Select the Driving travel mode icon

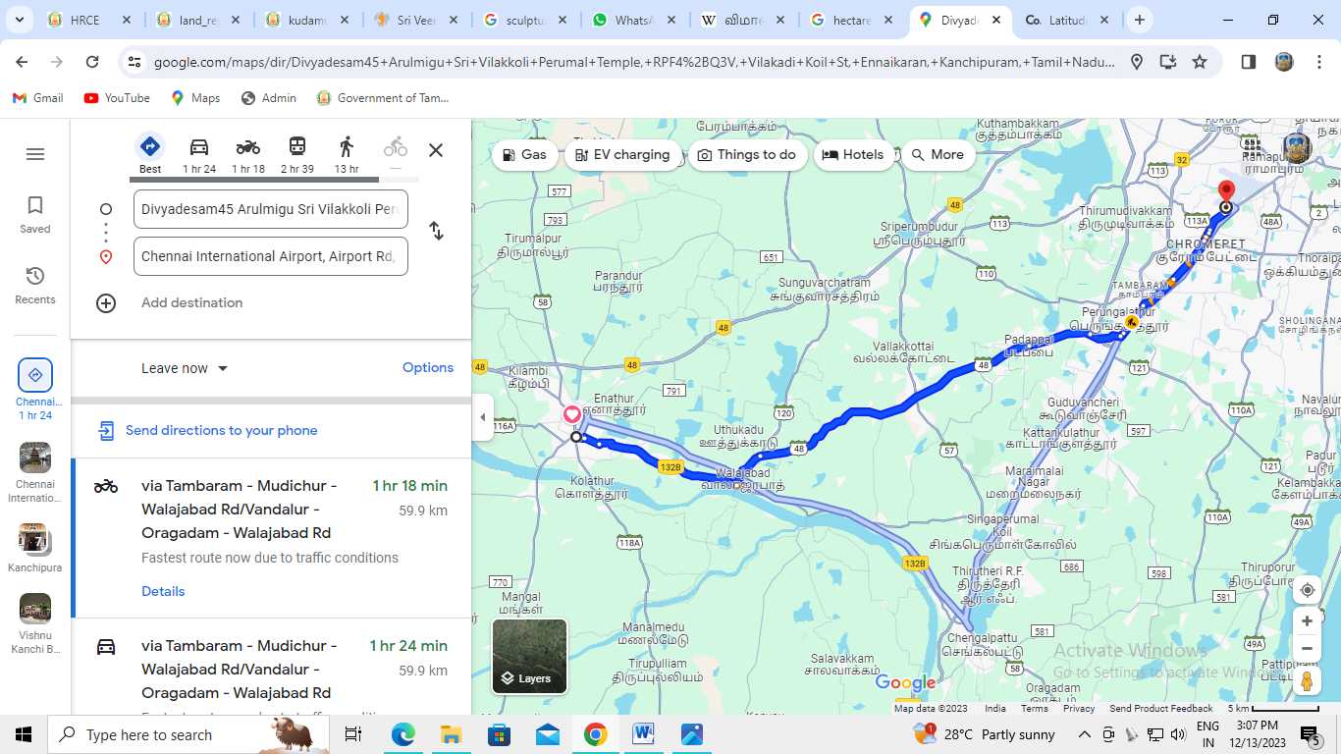coord(199,148)
